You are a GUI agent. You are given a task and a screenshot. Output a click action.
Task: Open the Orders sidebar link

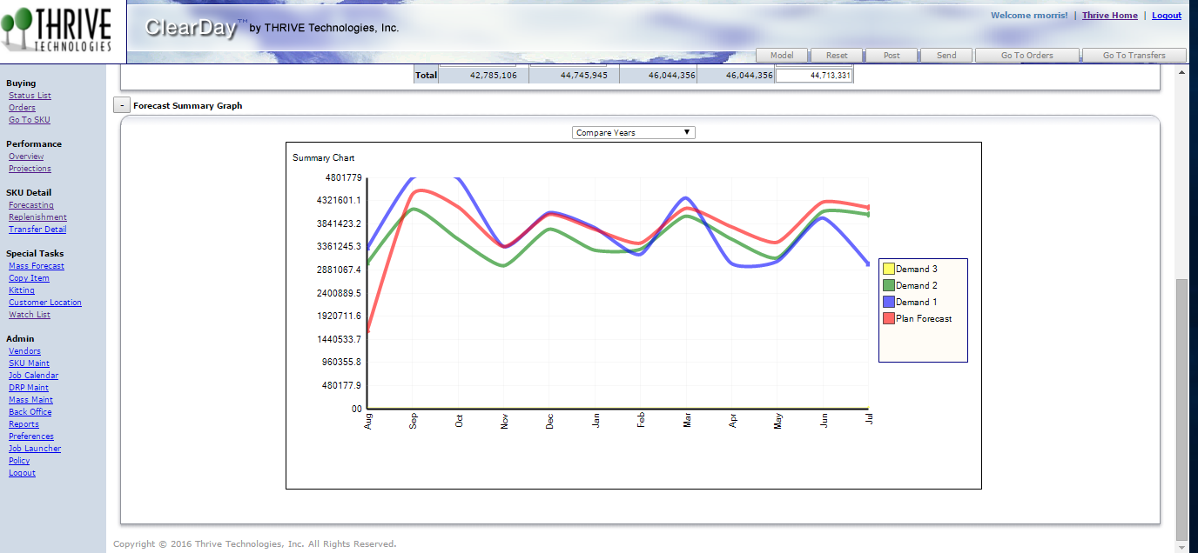22,108
